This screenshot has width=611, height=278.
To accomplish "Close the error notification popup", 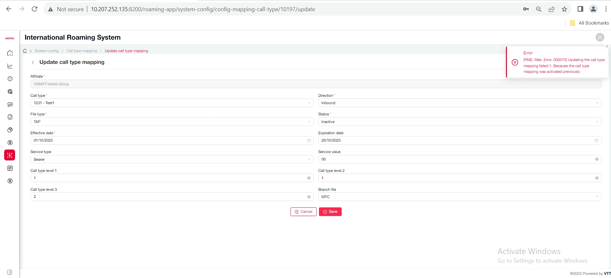I will 607,46.
